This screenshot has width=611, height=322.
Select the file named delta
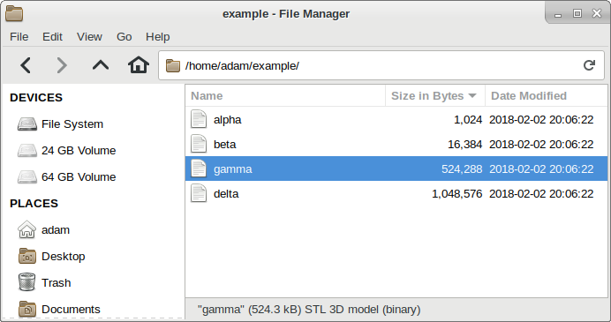[x=226, y=194]
